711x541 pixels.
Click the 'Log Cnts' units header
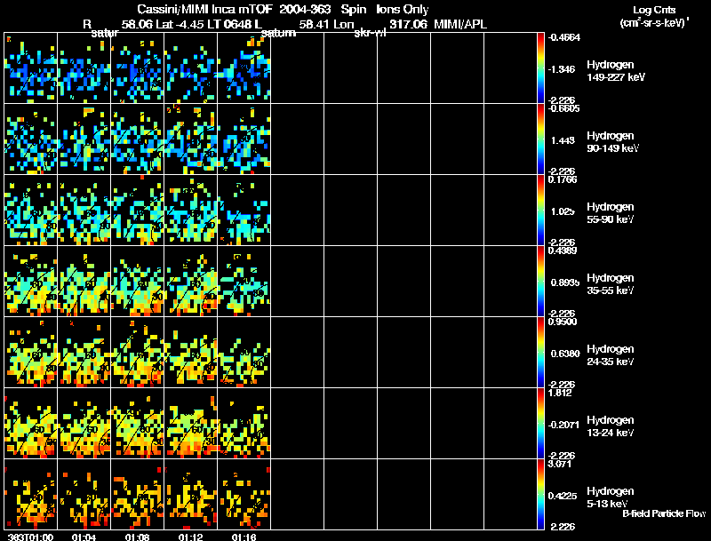point(654,10)
